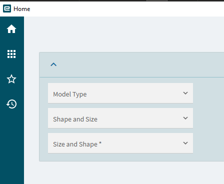The height and width of the screenshot is (184, 224).
Task: Go to the Home house icon in sidebar
Action: (11, 29)
